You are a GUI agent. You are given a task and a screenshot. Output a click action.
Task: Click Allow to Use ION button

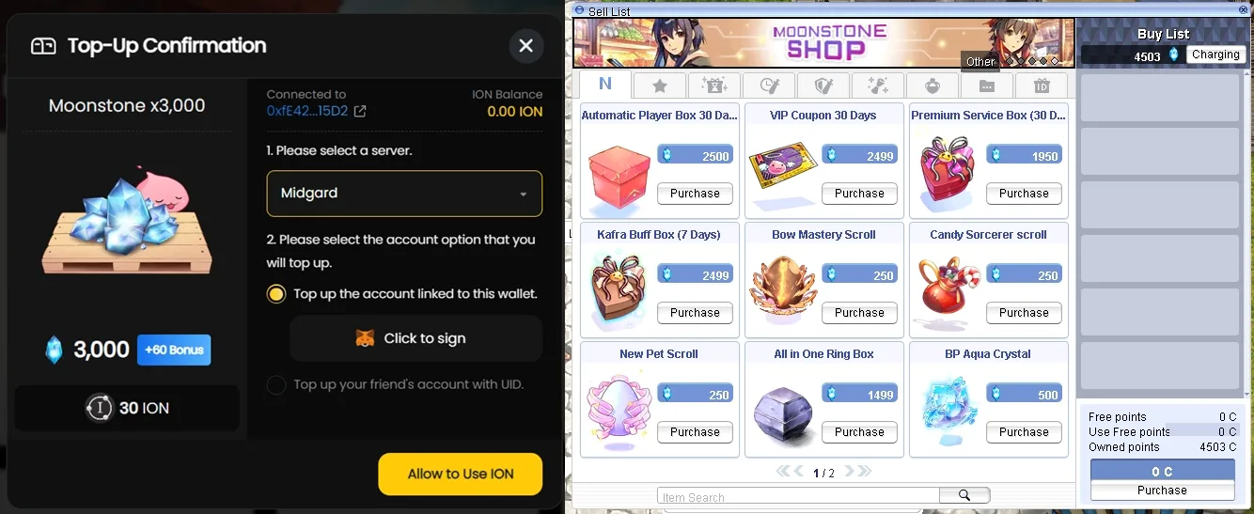pos(461,474)
